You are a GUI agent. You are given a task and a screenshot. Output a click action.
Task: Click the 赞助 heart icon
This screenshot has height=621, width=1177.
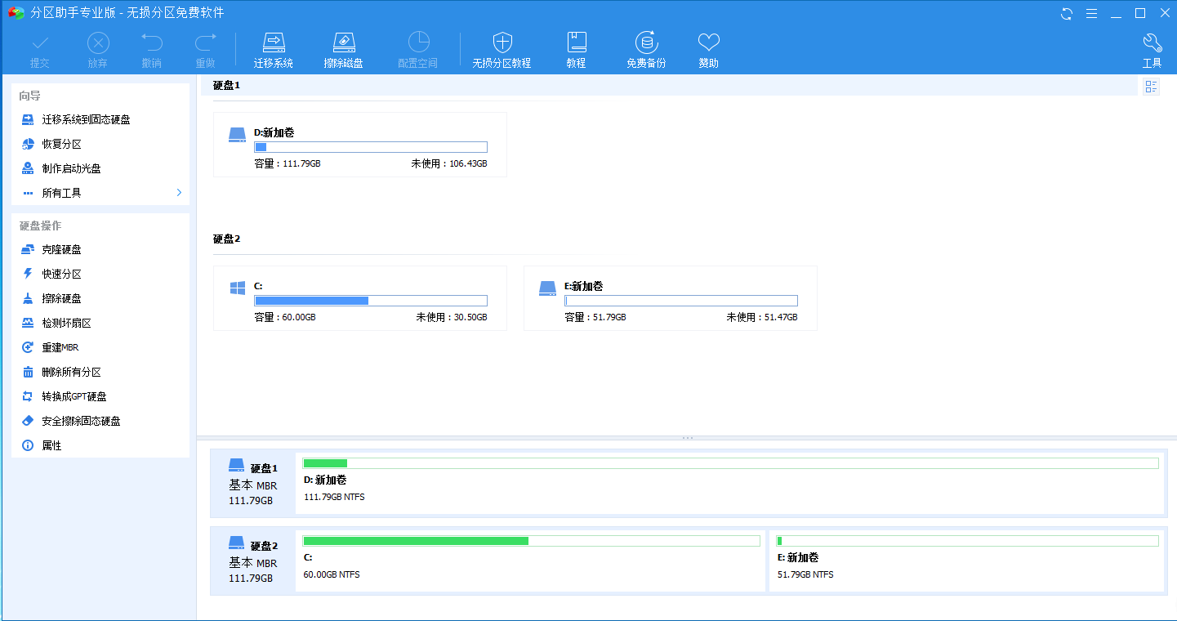tap(708, 51)
